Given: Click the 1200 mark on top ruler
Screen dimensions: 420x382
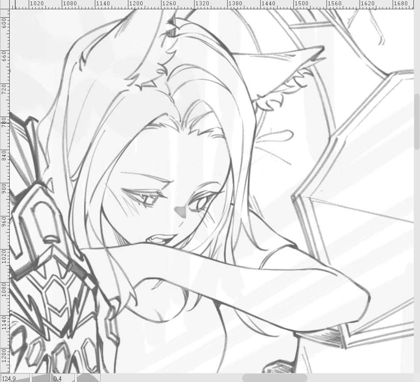Looking at the screenshot, I should [136, 4].
